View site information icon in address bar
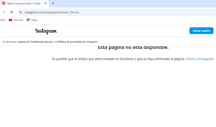The height and width of the screenshot is (127, 216). (21, 12)
